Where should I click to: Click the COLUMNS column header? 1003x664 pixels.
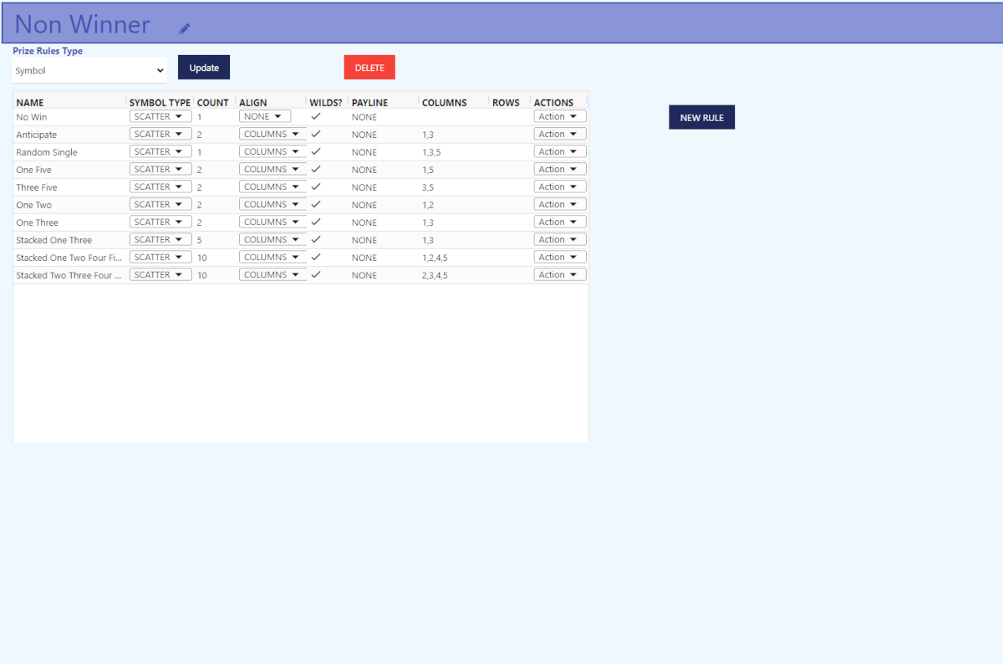coord(444,103)
